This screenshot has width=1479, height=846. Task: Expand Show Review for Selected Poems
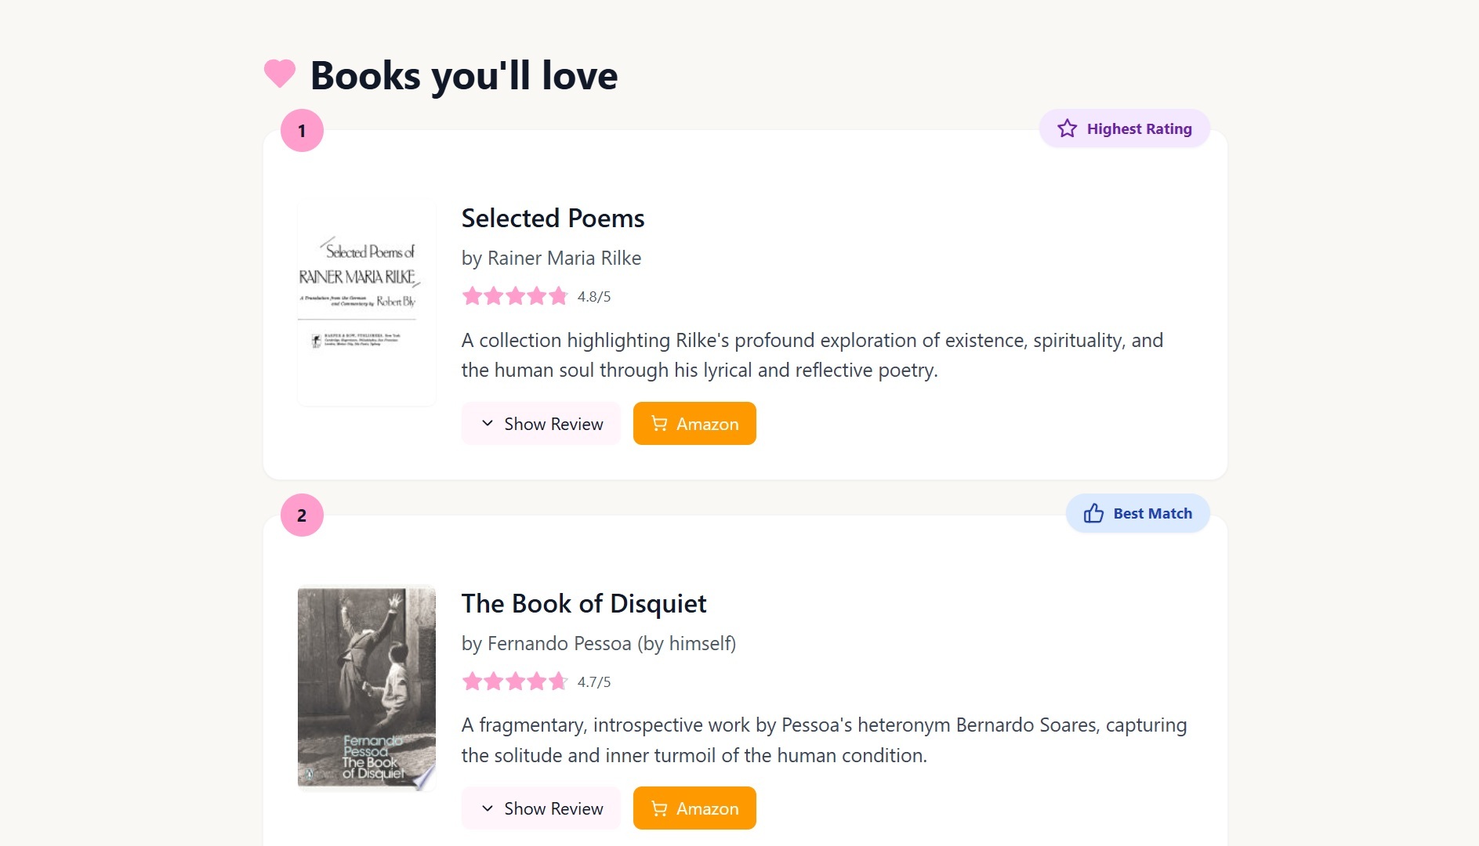click(541, 424)
